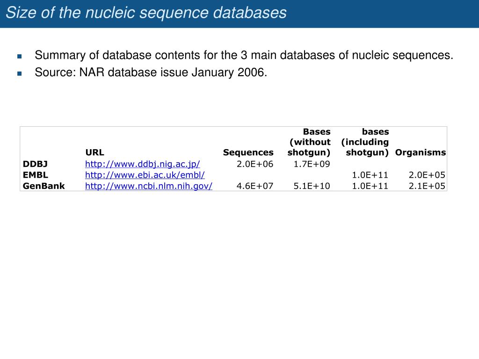Click the GenBank organisms value 2.1E+05
This screenshot has width=479, height=359.
(427, 186)
